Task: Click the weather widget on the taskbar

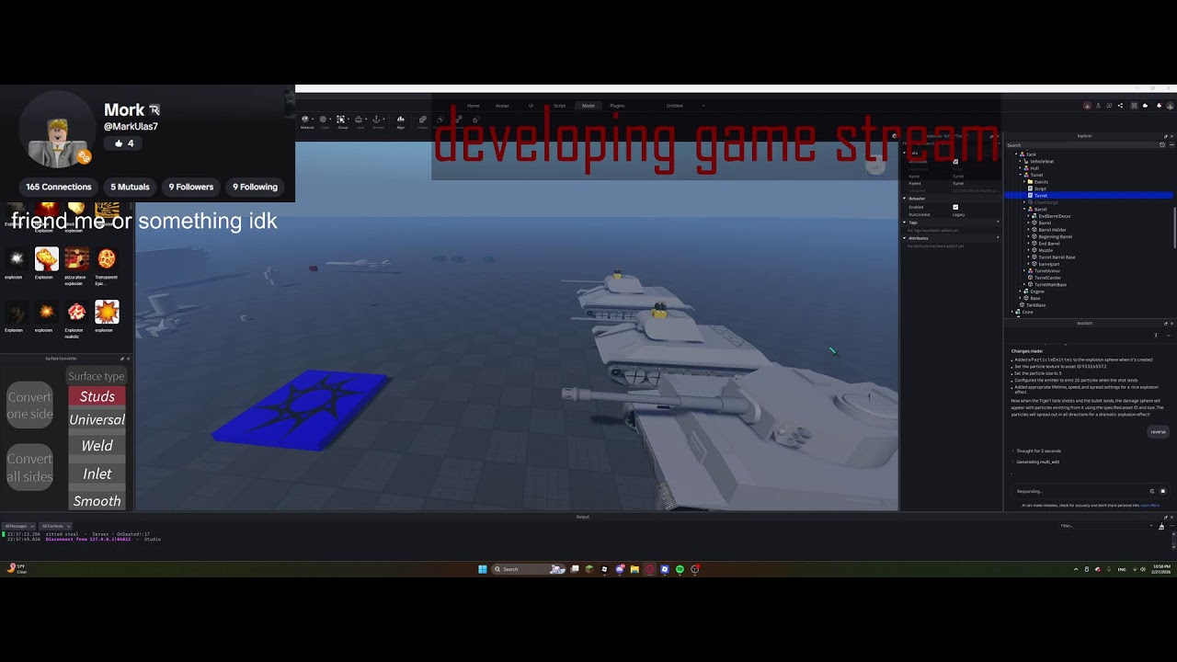Action: (16, 568)
